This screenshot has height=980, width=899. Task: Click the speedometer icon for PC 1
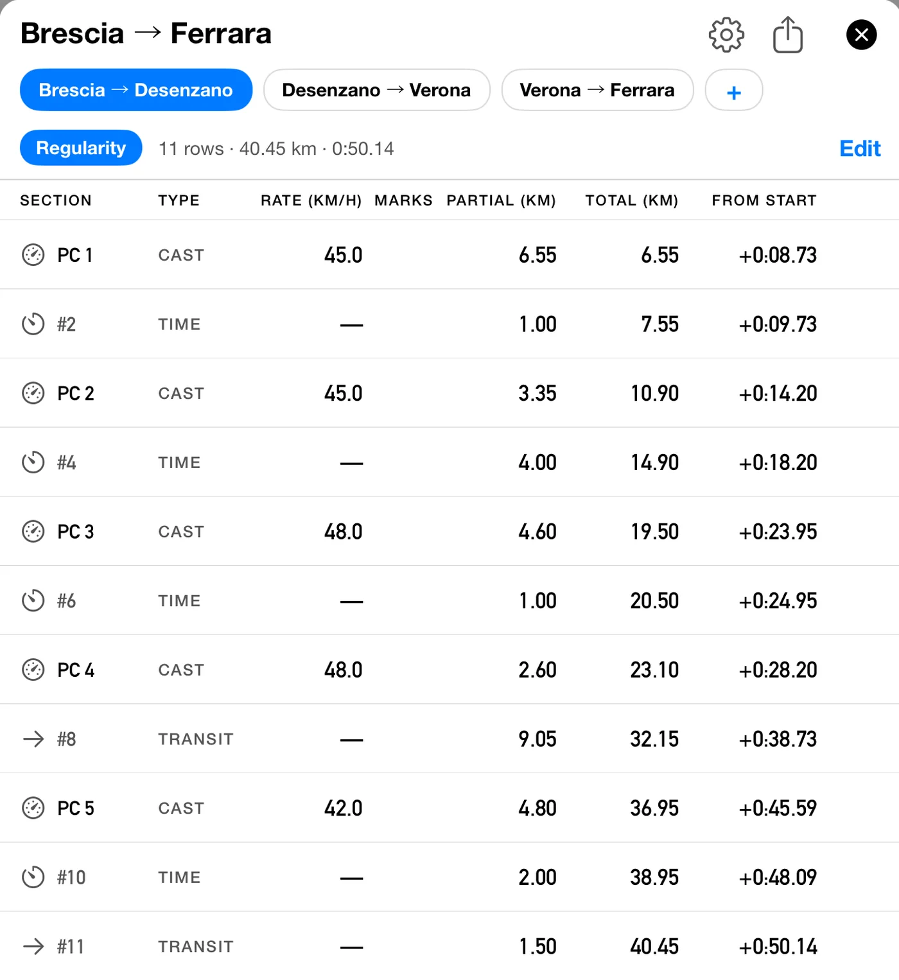click(33, 255)
